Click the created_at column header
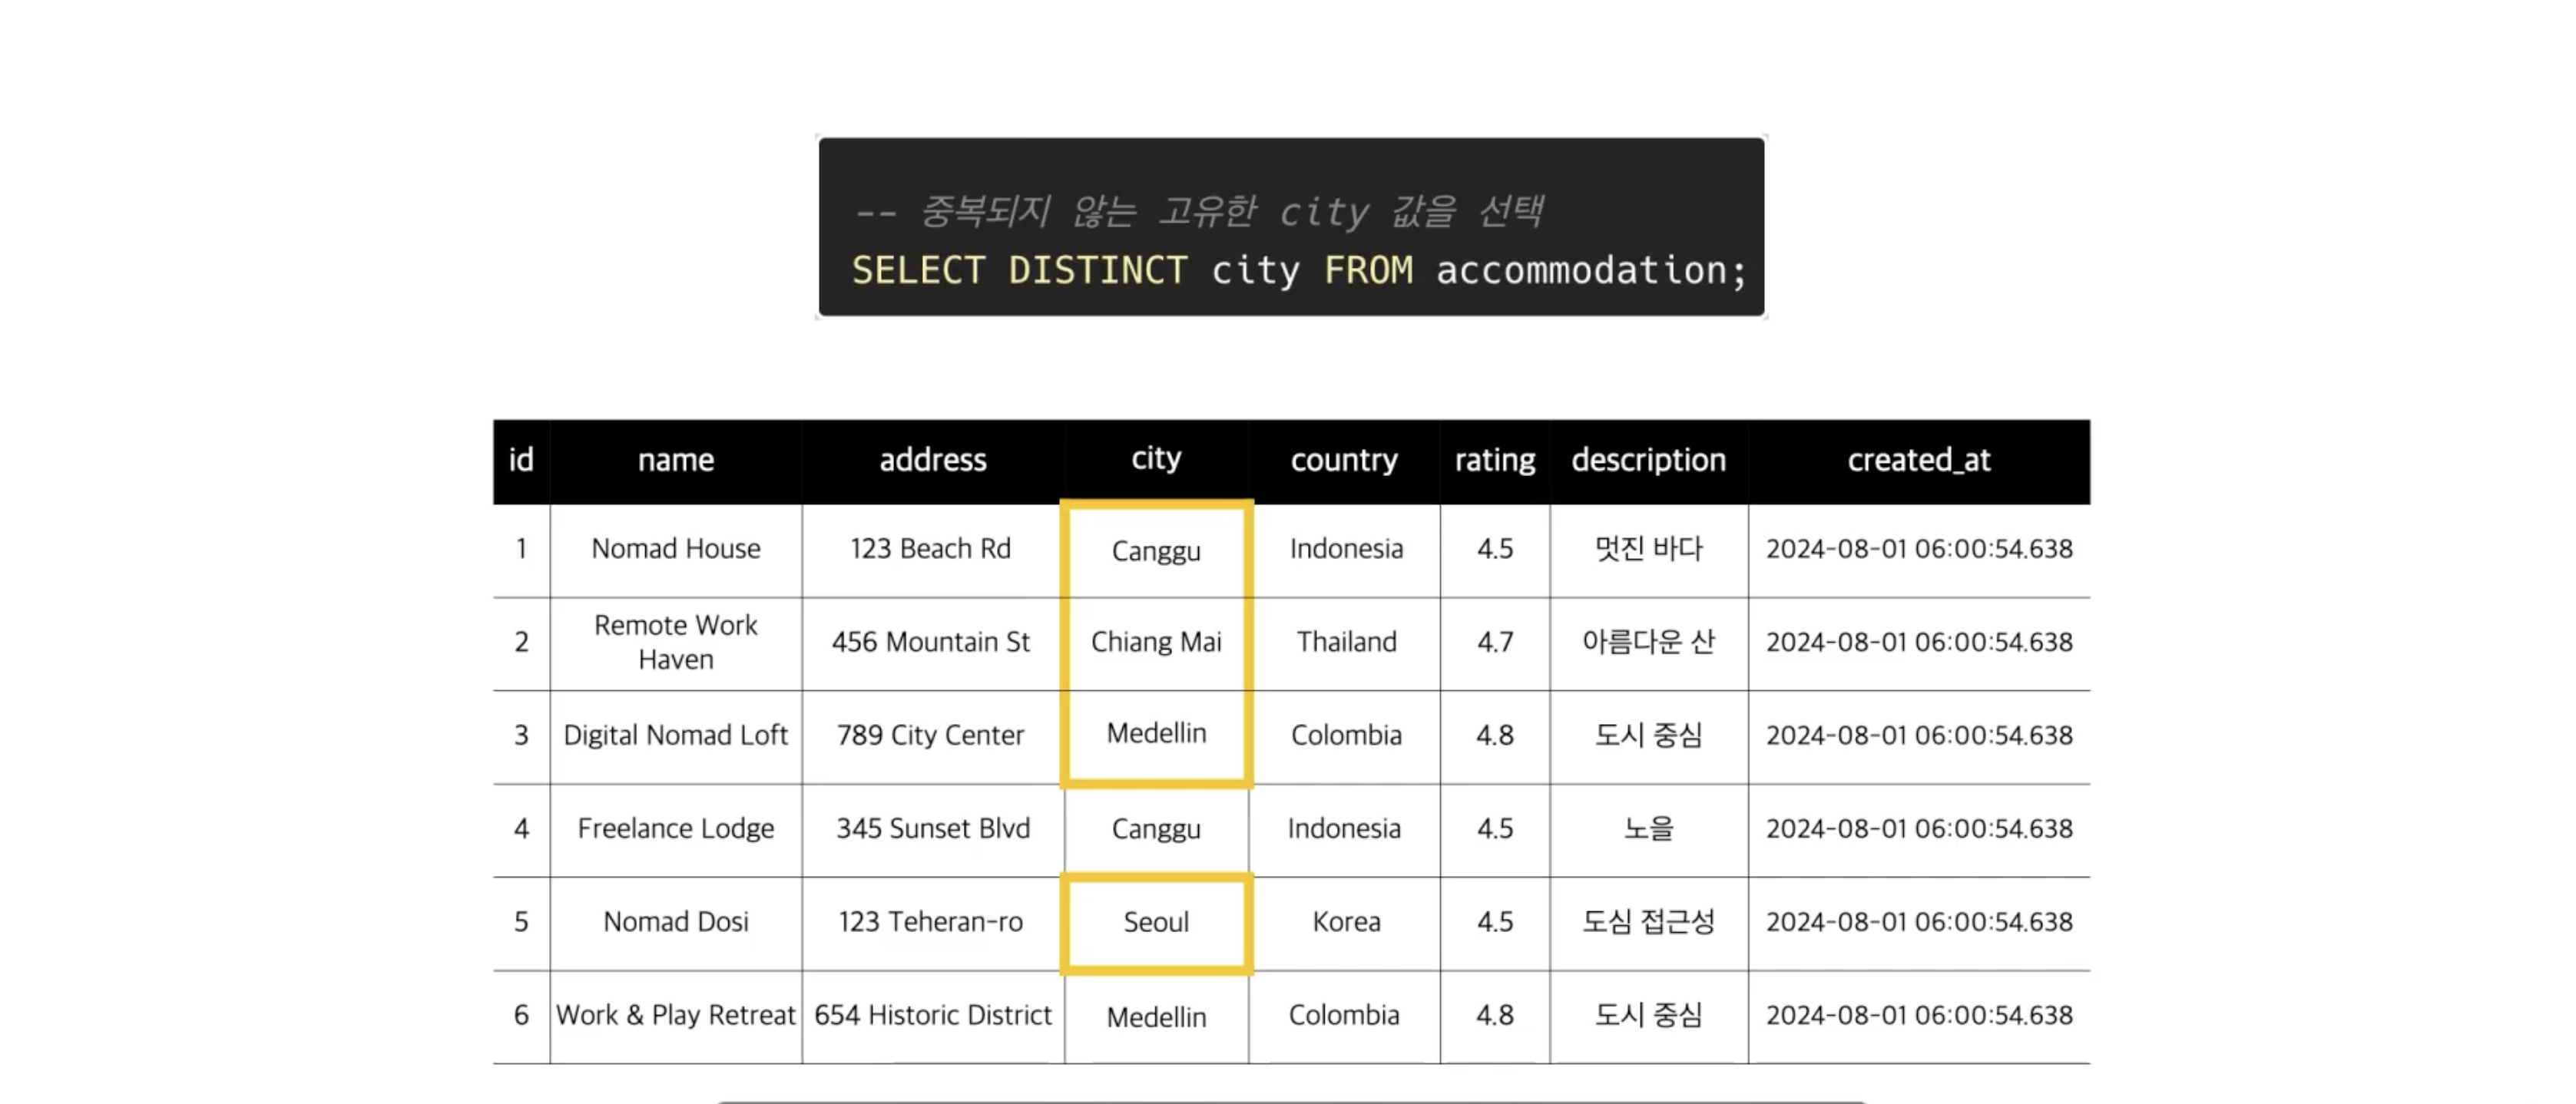 (1919, 460)
